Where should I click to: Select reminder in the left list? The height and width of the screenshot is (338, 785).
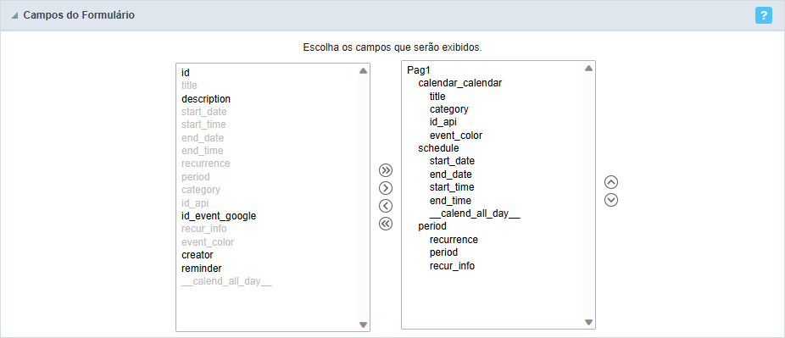click(x=201, y=268)
